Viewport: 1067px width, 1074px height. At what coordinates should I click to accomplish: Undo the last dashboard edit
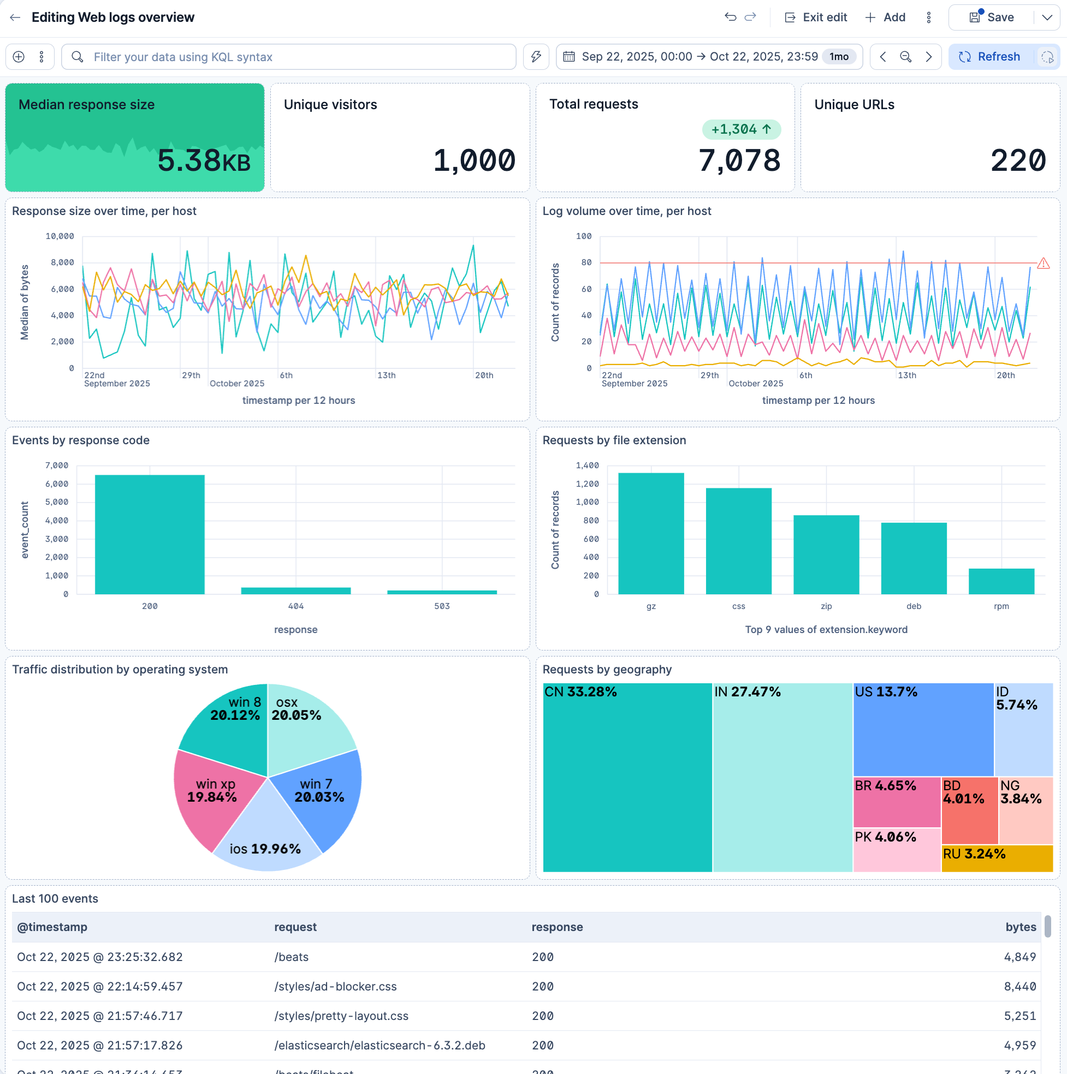click(731, 17)
